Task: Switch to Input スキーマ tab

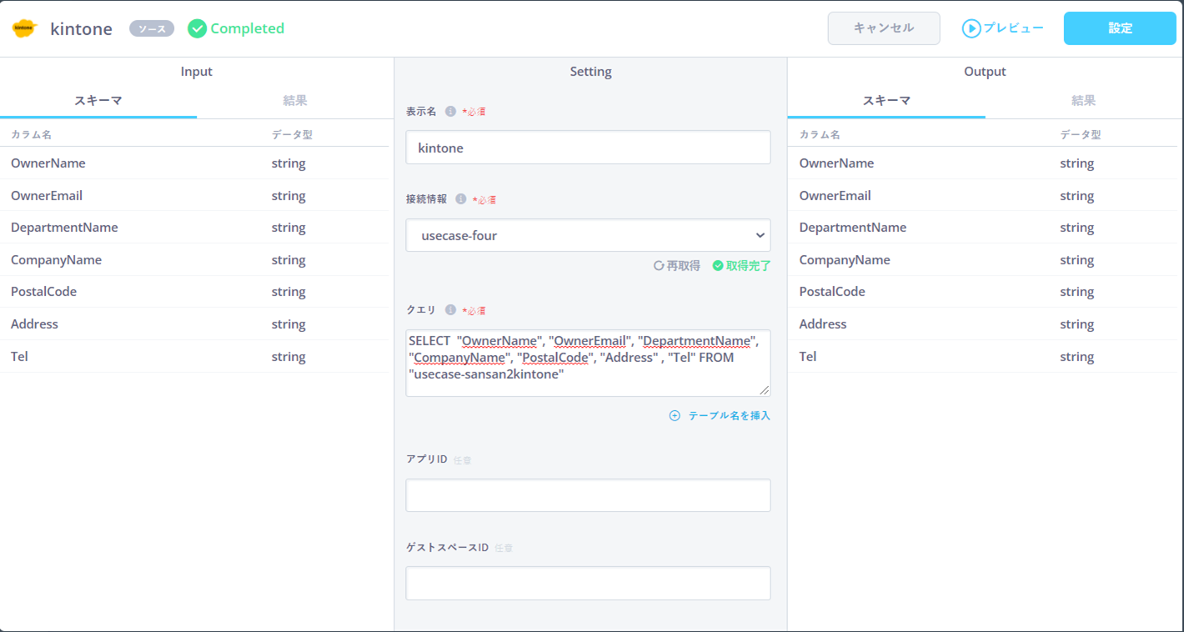Action: [x=98, y=101]
